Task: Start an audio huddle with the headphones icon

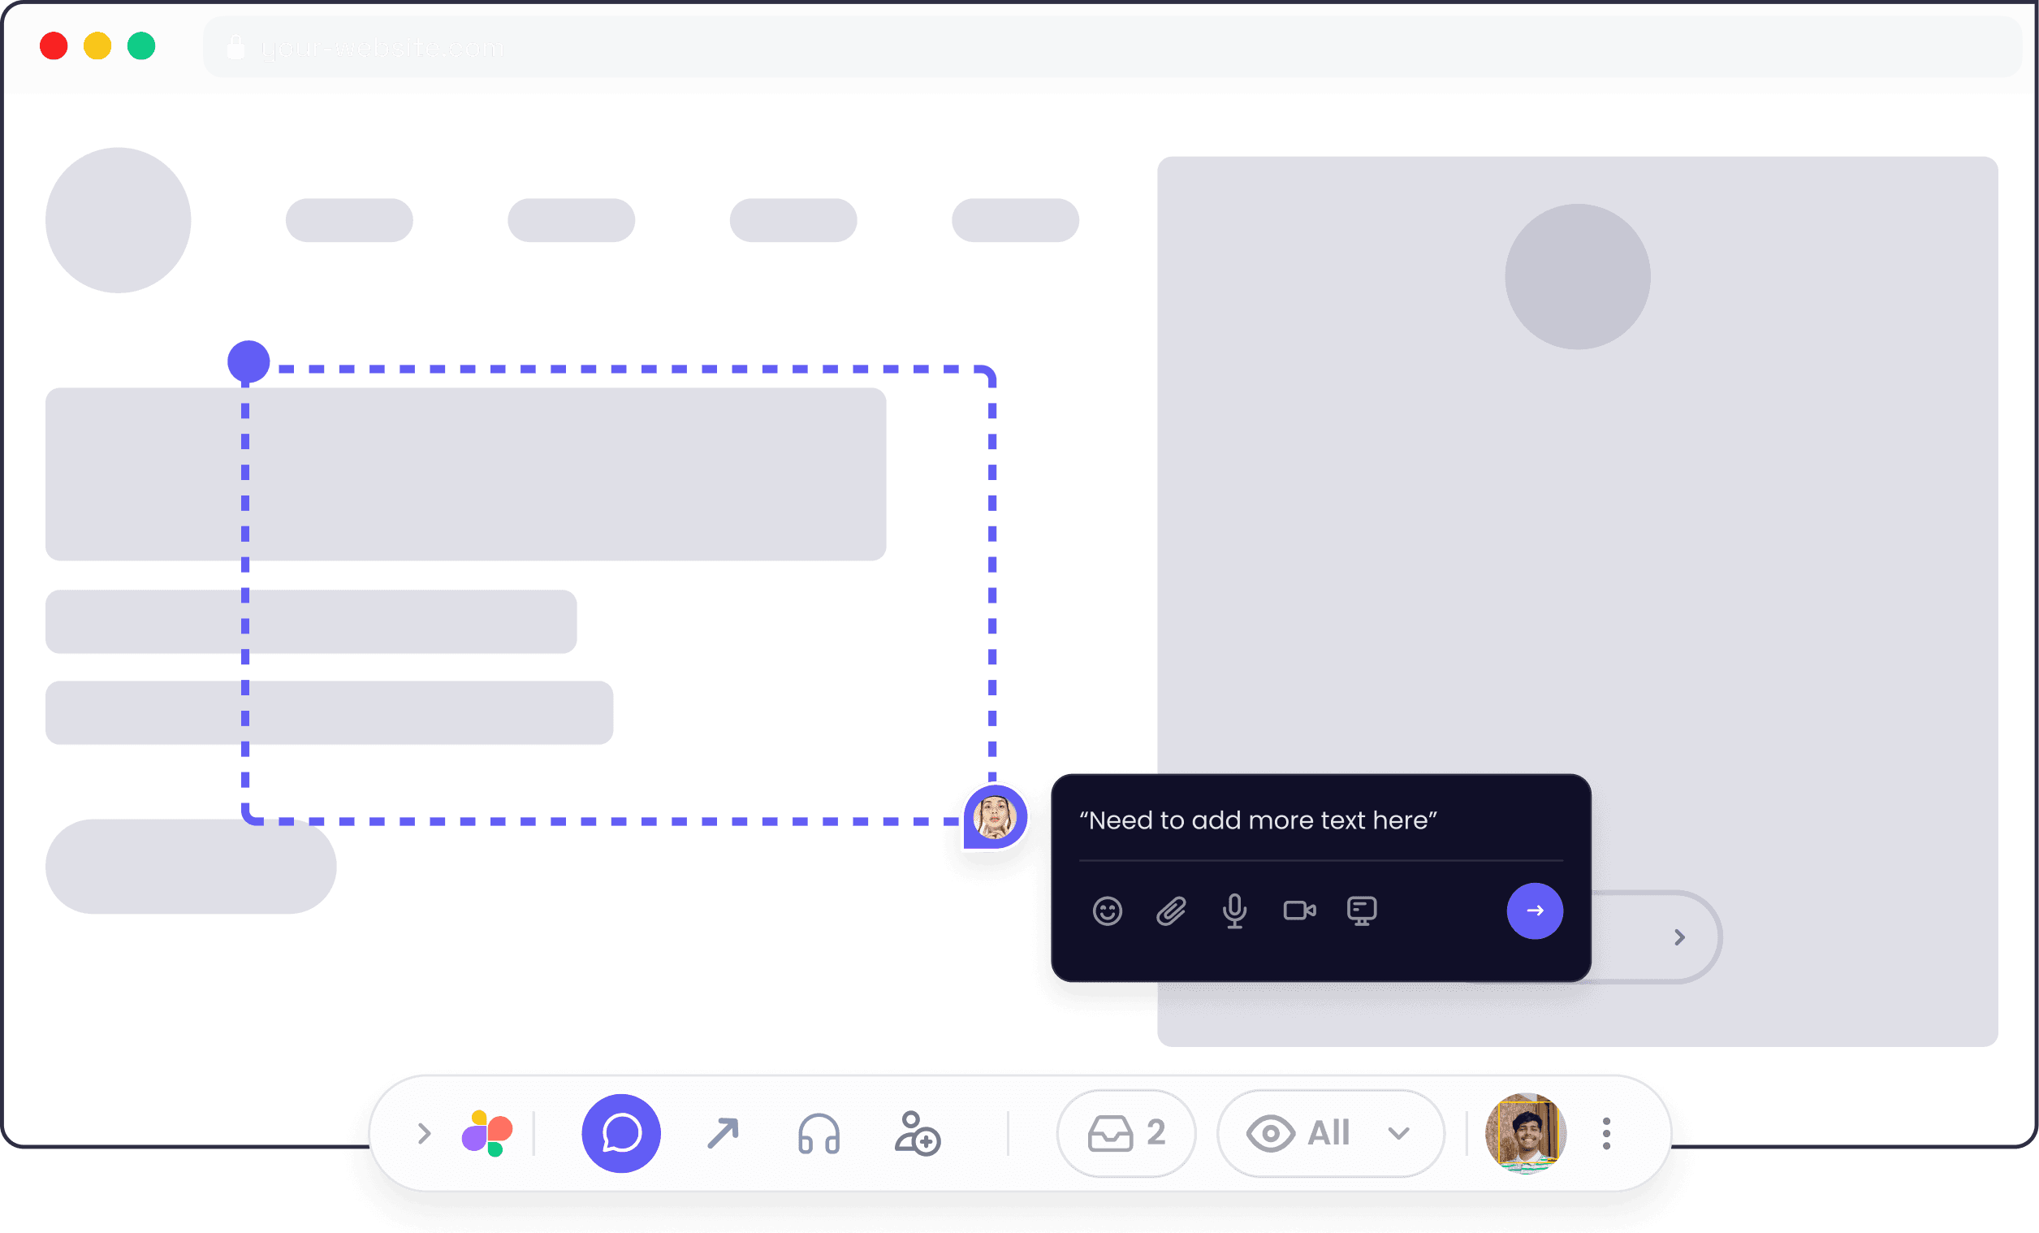Action: 821,1135
